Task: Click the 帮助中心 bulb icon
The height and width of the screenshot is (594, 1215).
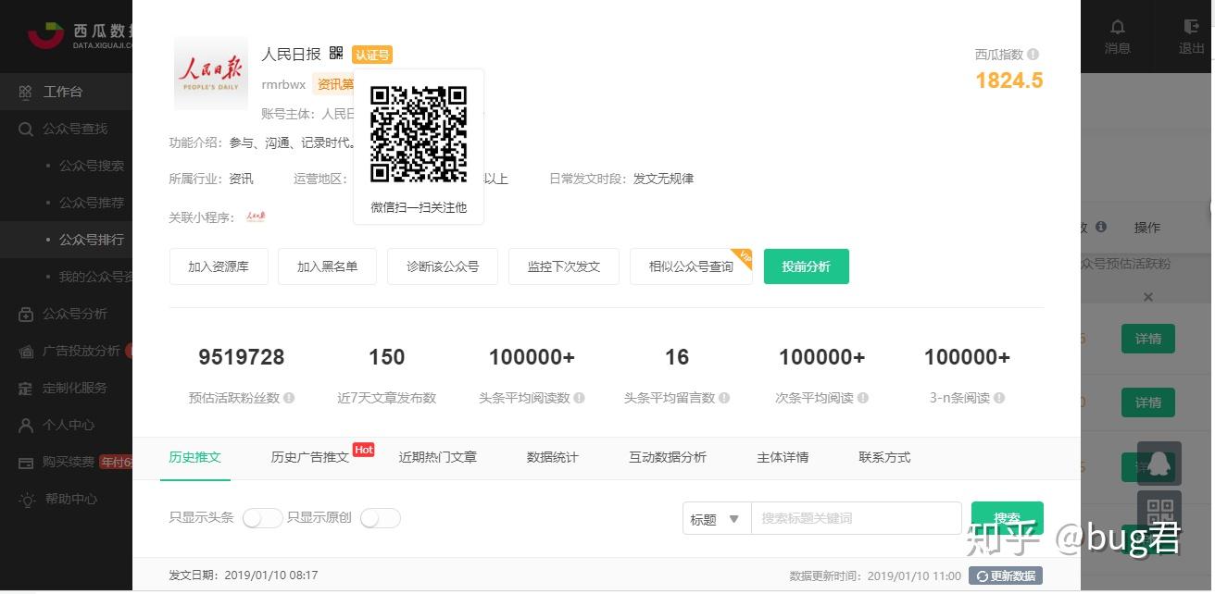Action: click(26, 499)
